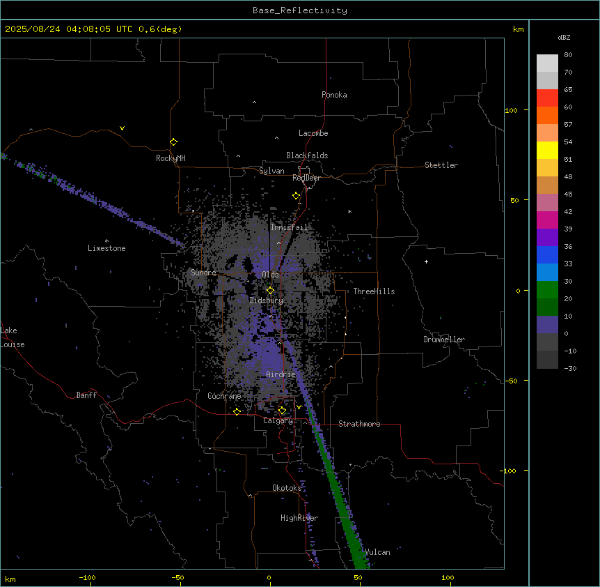600x587 pixels.
Task: Click the Stettler city label
Action: pyautogui.click(x=441, y=165)
